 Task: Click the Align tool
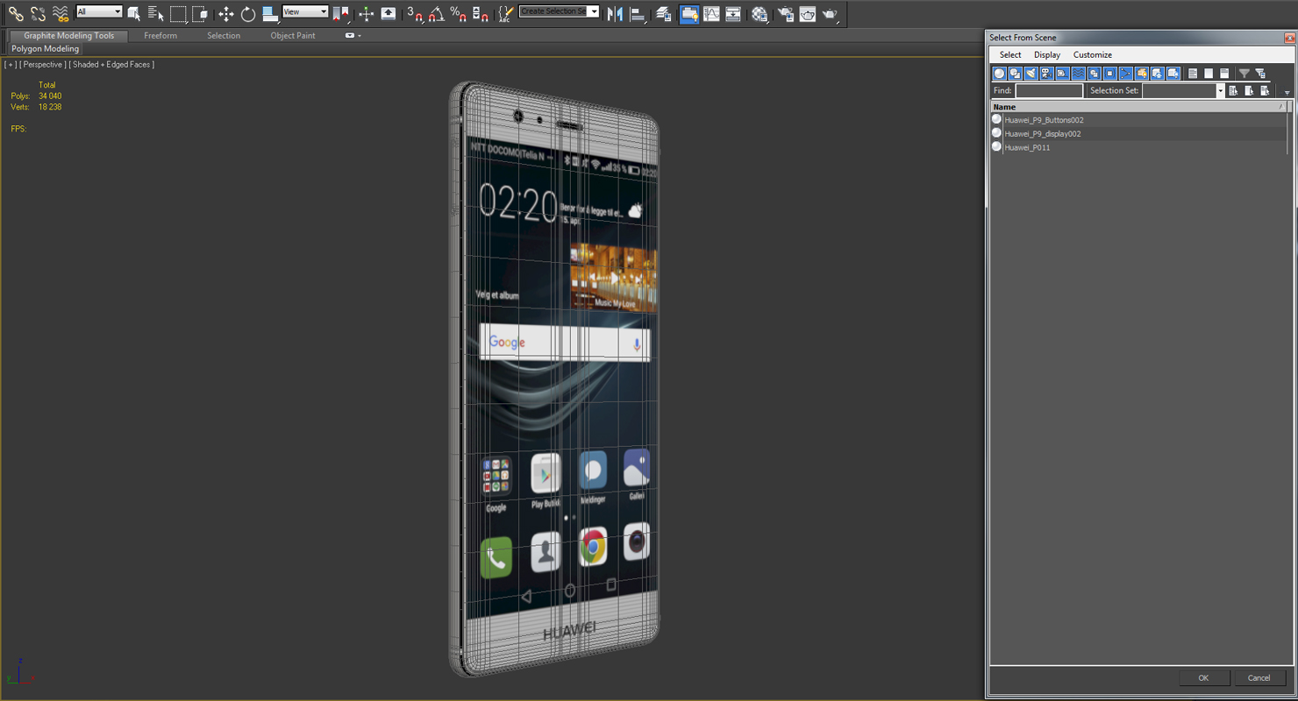pos(638,13)
